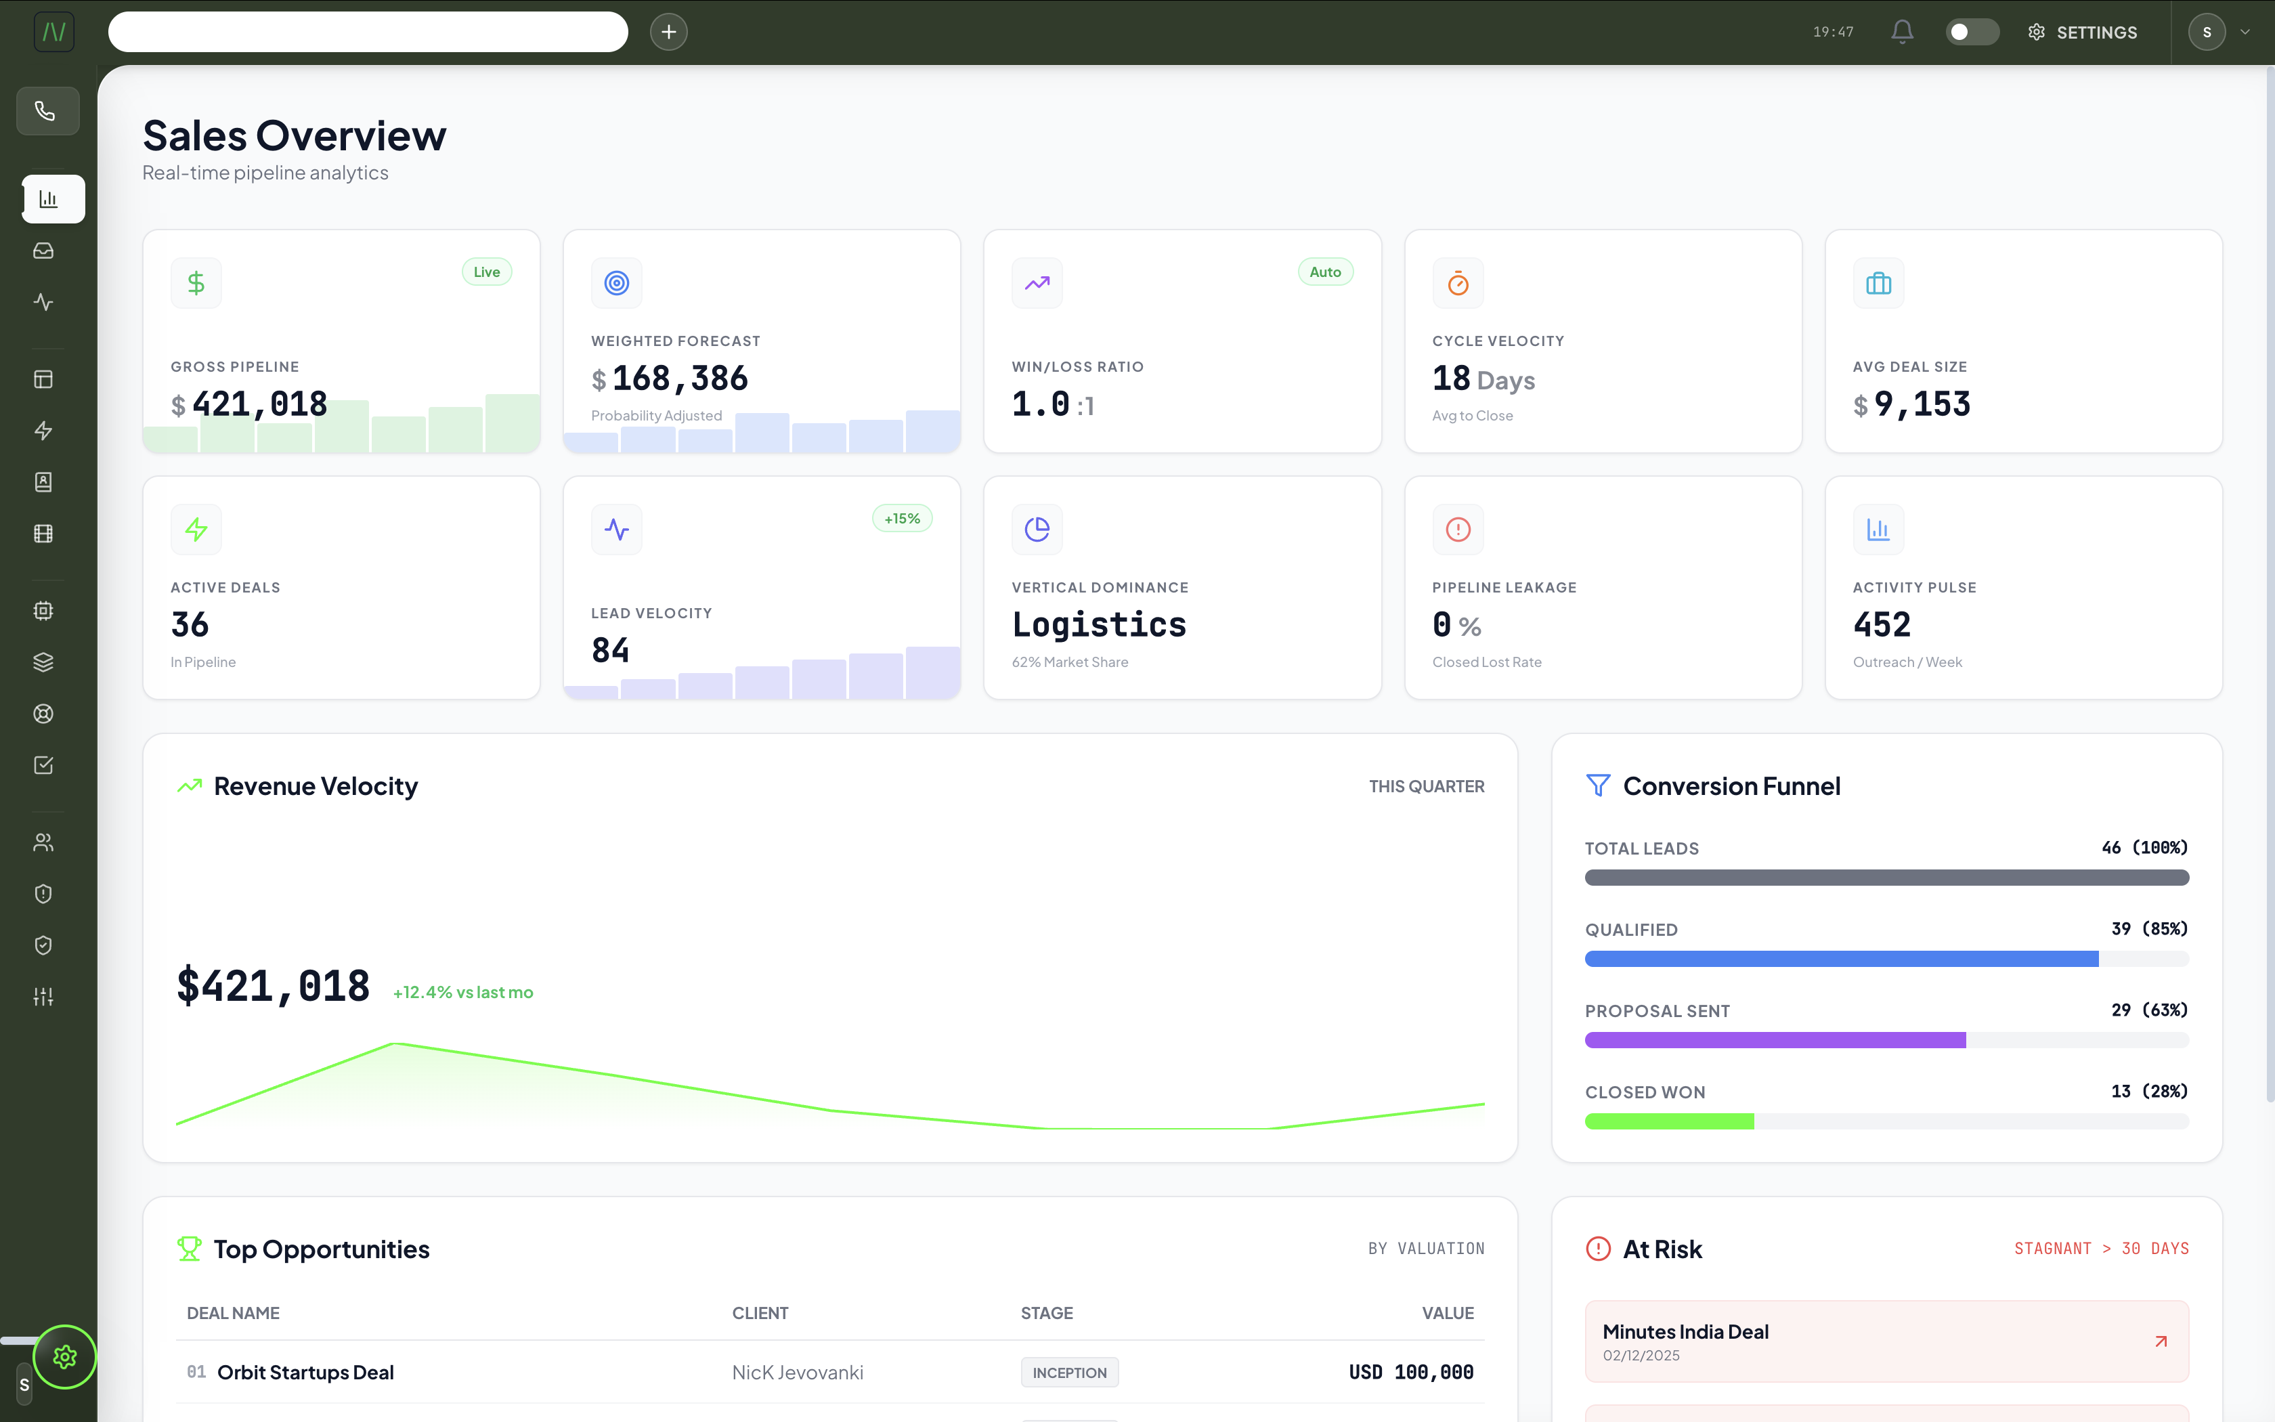Click the activity pulse sidebar icon
Image resolution: width=2275 pixels, height=1422 pixels.
(43, 302)
